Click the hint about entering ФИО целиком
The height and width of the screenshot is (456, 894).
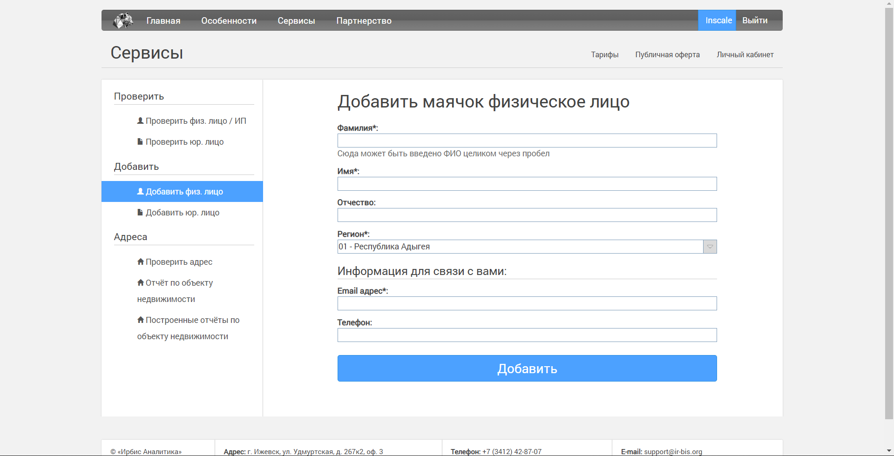(x=443, y=154)
